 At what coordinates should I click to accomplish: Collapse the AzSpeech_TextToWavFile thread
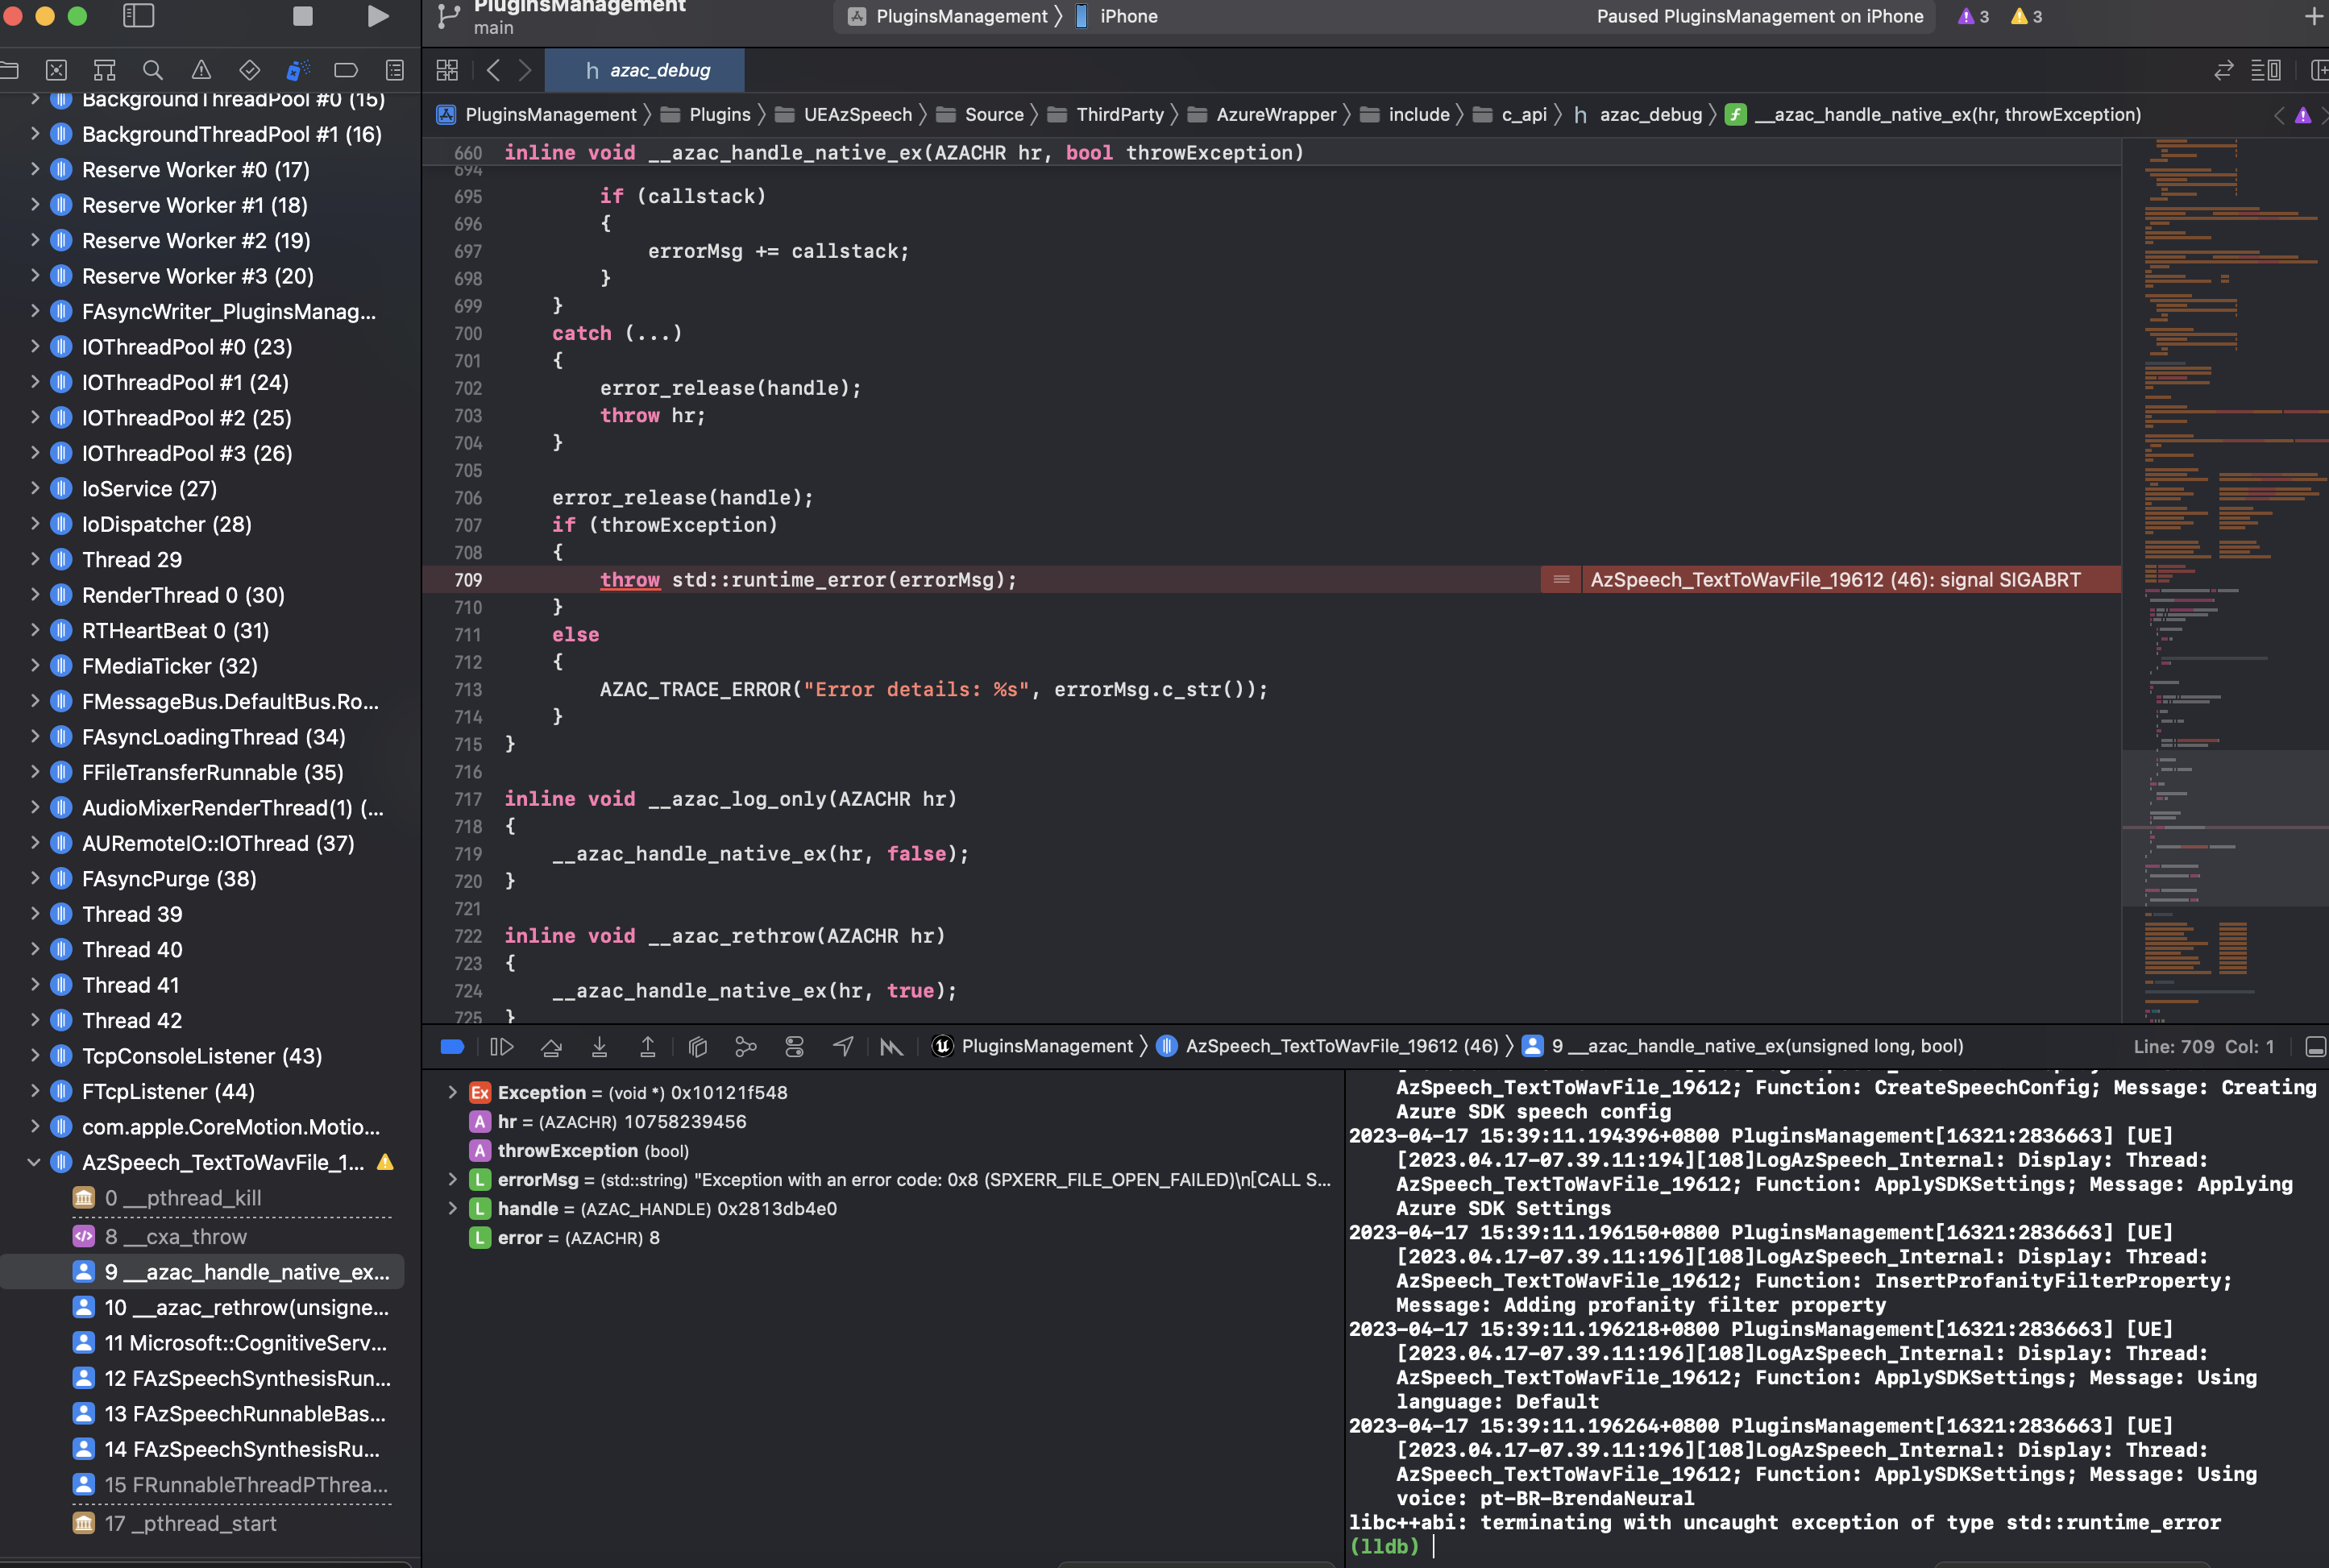pos(33,1162)
